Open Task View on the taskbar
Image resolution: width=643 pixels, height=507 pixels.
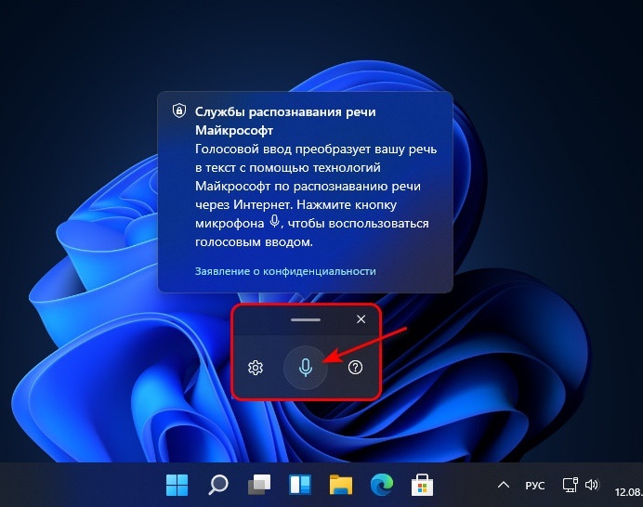point(259,485)
